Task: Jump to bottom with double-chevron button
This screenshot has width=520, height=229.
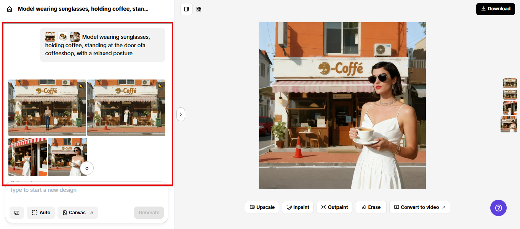Action: click(87, 168)
